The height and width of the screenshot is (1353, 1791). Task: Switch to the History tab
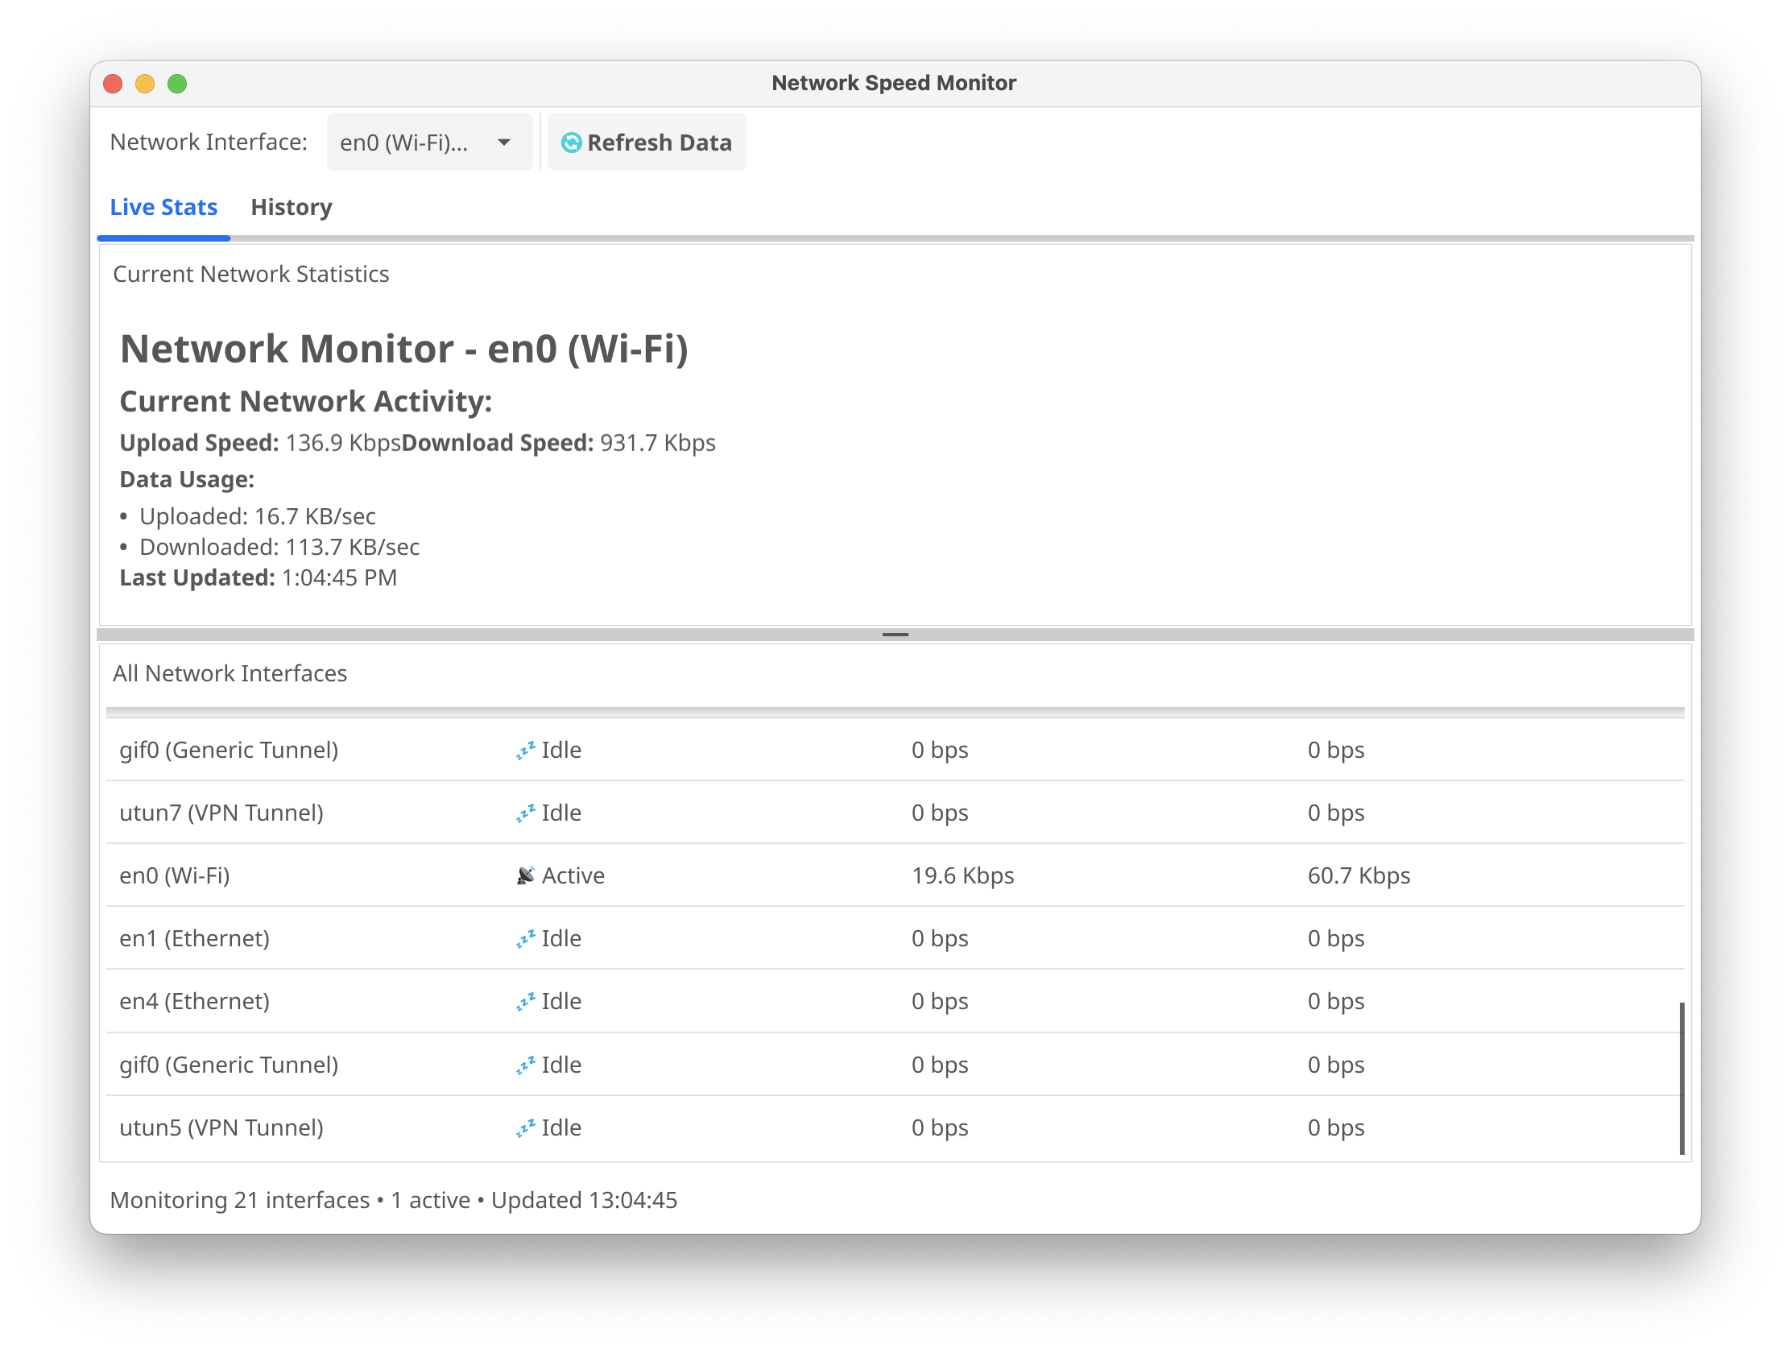click(x=291, y=207)
